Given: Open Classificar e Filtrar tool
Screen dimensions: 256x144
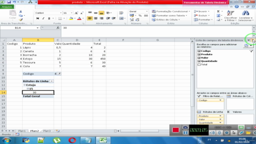Looking at the screenshot, I should pyautogui.click(x=230, y=16).
